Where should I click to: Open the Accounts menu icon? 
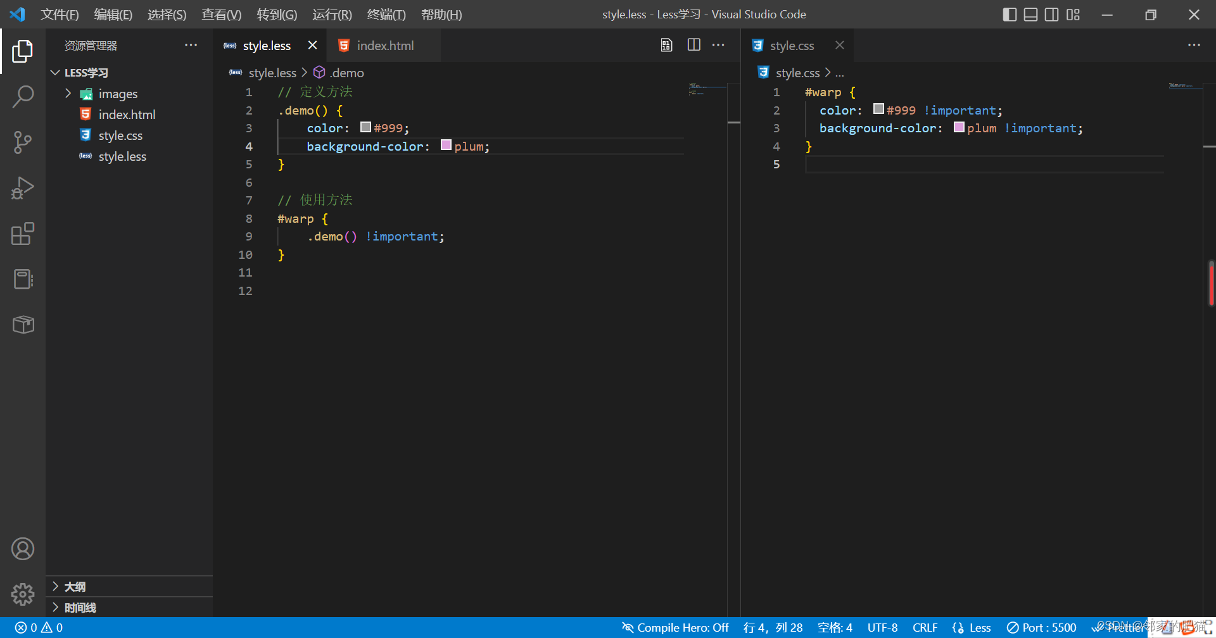pos(23,549)
